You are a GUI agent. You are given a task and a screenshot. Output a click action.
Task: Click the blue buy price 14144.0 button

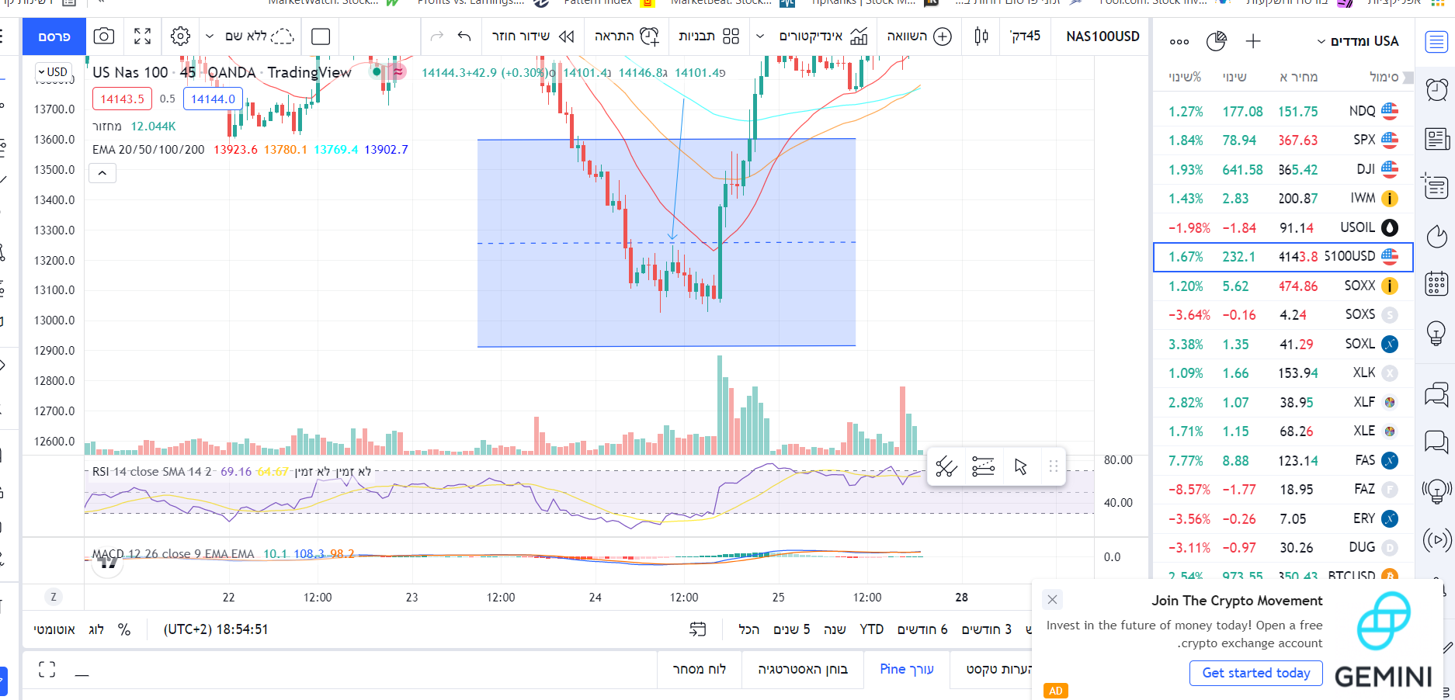click(213, 99)
